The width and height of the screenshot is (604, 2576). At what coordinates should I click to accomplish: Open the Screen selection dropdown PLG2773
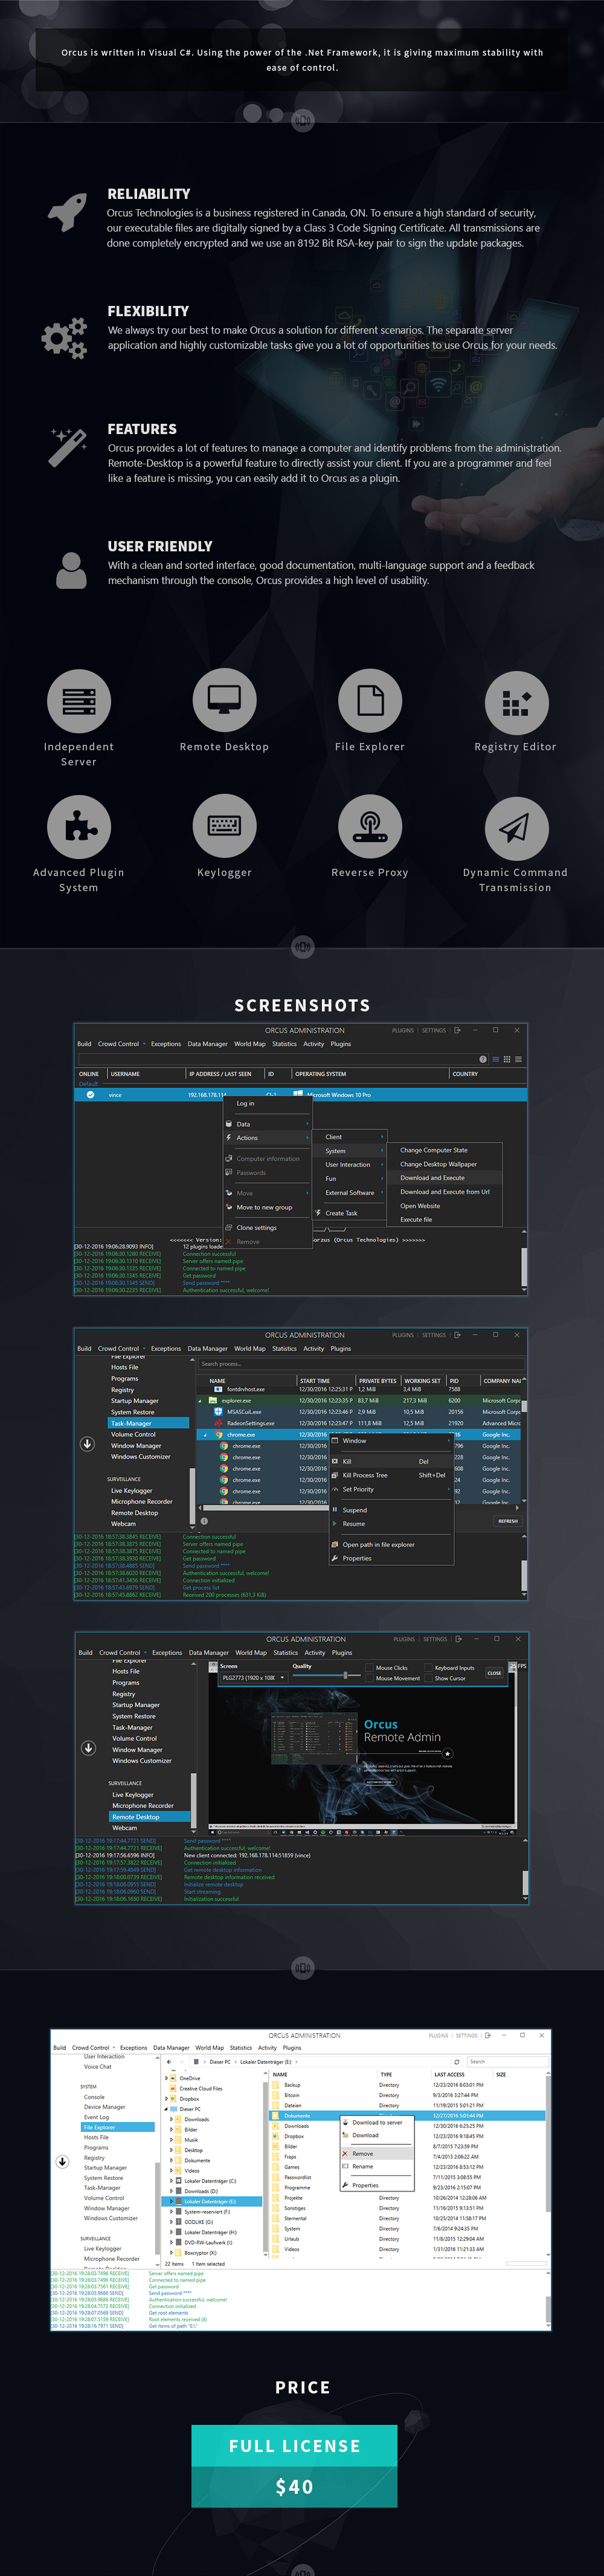tap(254, 1678)
